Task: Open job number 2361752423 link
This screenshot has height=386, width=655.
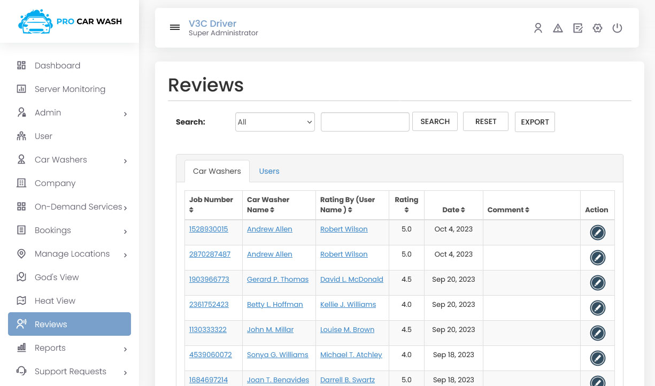Action: point(209,304)
